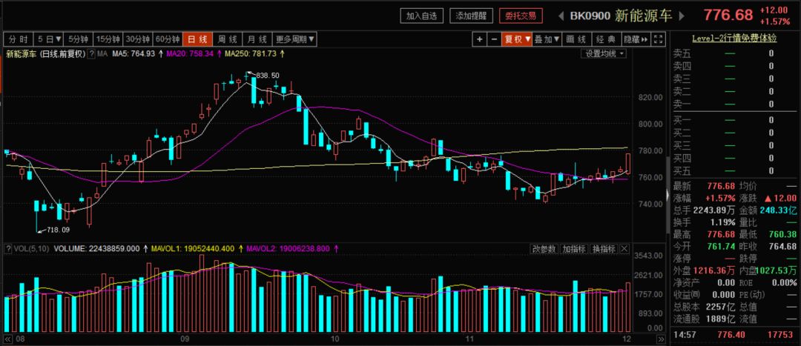This screenshot has height=346, width=801.
Task: Jump to latest data with double-right arrow
Action: point(662,339)
